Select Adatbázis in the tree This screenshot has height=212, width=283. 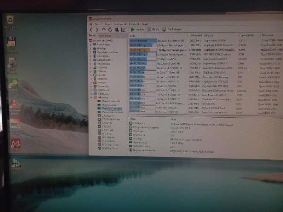point(101,94)
